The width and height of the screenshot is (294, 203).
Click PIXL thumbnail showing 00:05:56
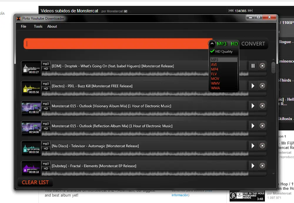click(31, 88)
